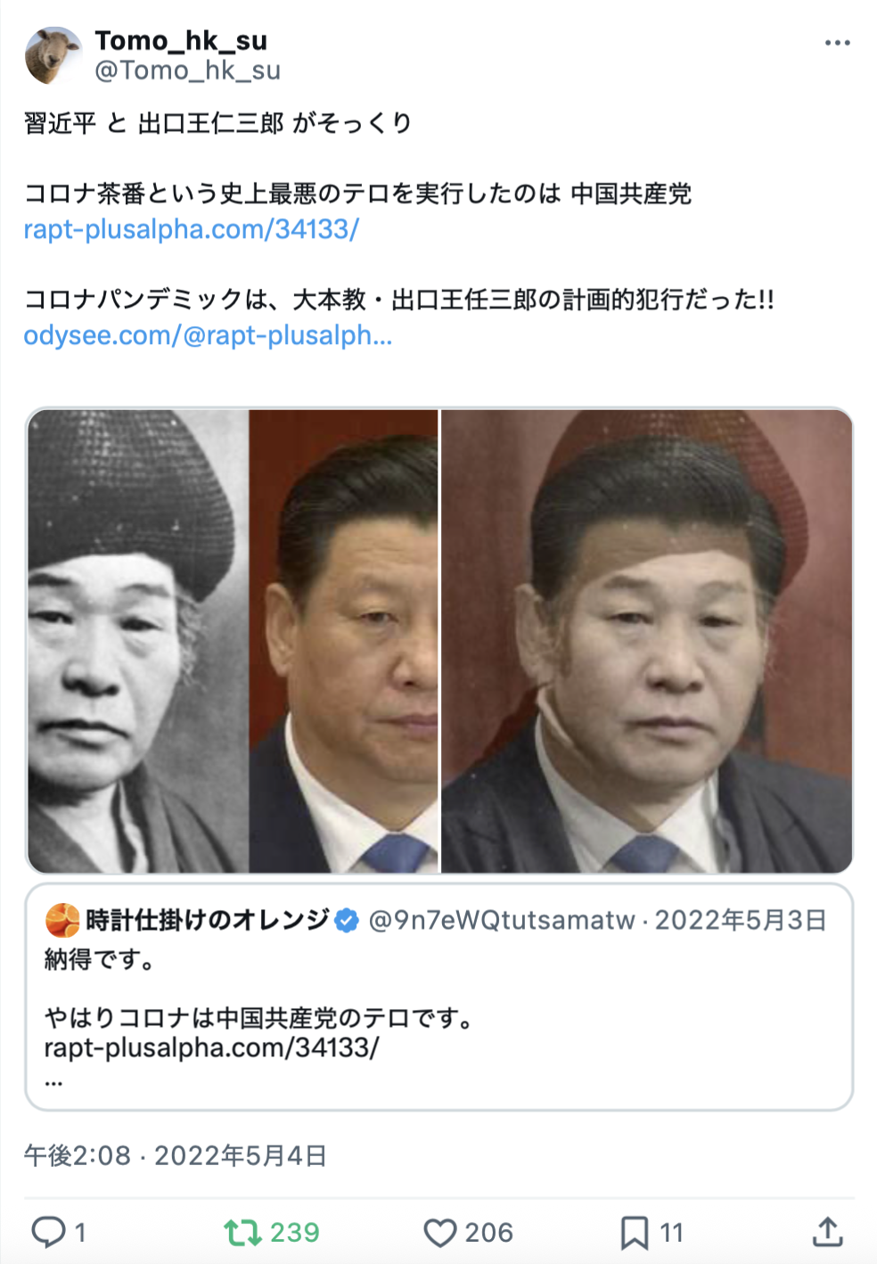This screenshot has width=877, height=1264.
Task: Click the @9n7eWQtutsamatw handle
Action: point(502,920)
